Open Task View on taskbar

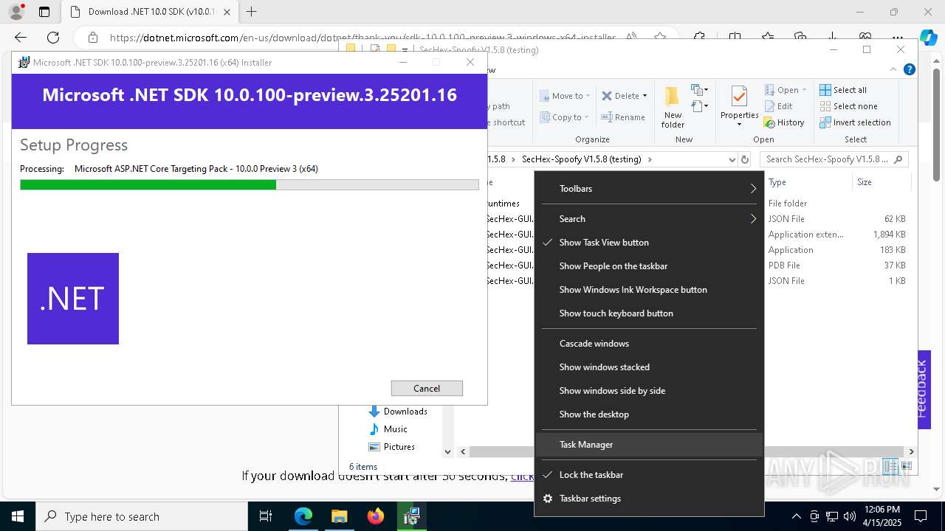(266, 516)
